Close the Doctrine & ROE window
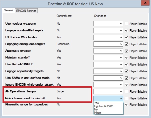This screenshot has width=151, height=118. (x=145, y=3)
